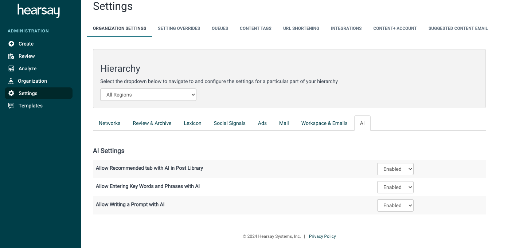Go to the Integrations tab
The width and height of the screenshot is (508, 248).
346,28
